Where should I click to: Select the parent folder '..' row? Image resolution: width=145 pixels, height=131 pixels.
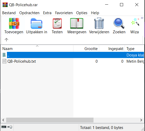coord(73,55)
